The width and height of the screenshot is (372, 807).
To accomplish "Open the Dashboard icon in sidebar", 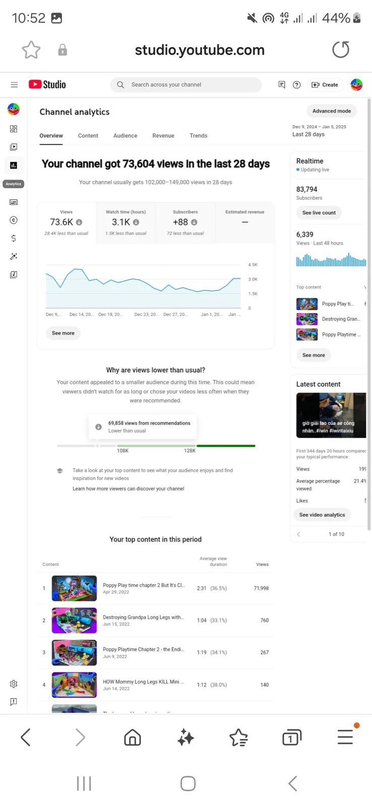I will (14, 129).
